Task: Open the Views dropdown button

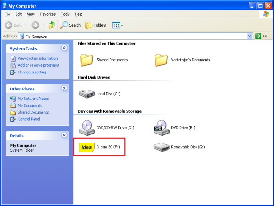Action: click(x=118, y=25)
